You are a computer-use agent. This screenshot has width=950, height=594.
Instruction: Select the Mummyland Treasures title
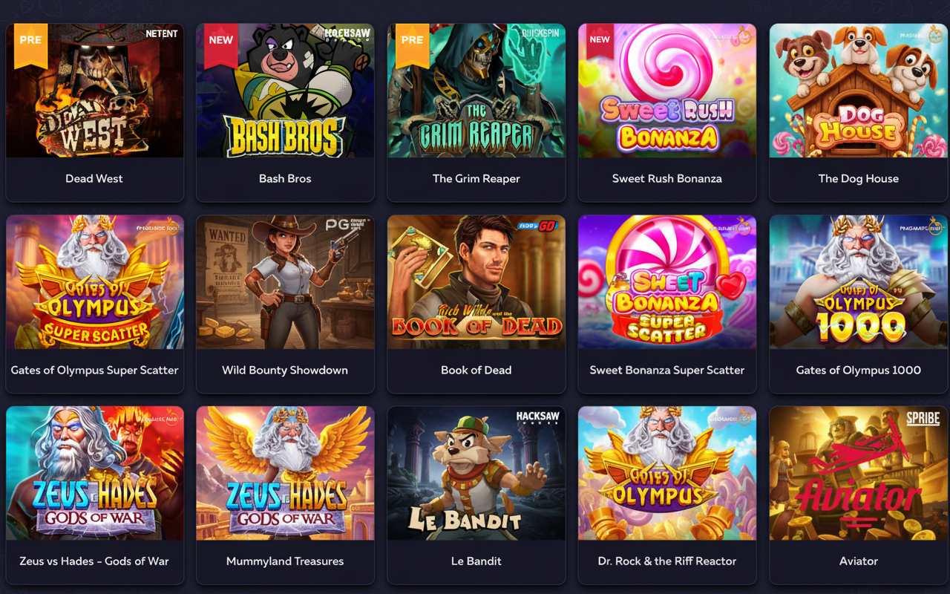[285, 561]
